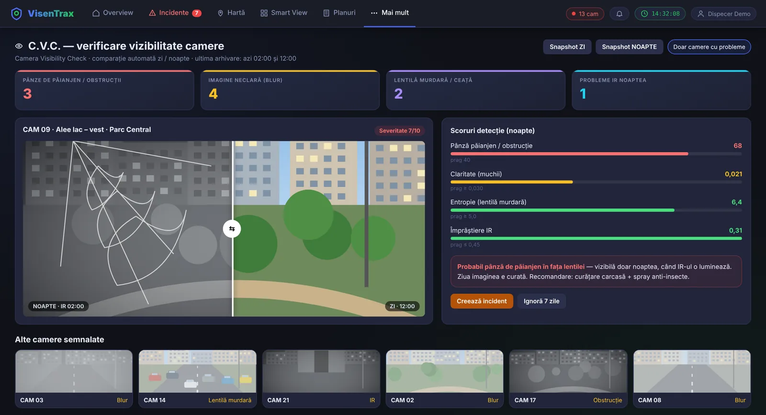Open CAM 21 IR thumbnail
The image size is (766, 415).
click(321, 379)
